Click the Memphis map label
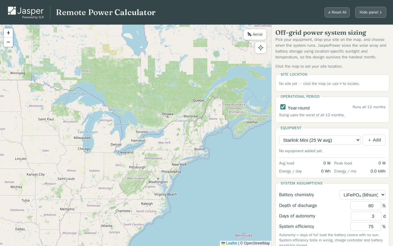 67,209
